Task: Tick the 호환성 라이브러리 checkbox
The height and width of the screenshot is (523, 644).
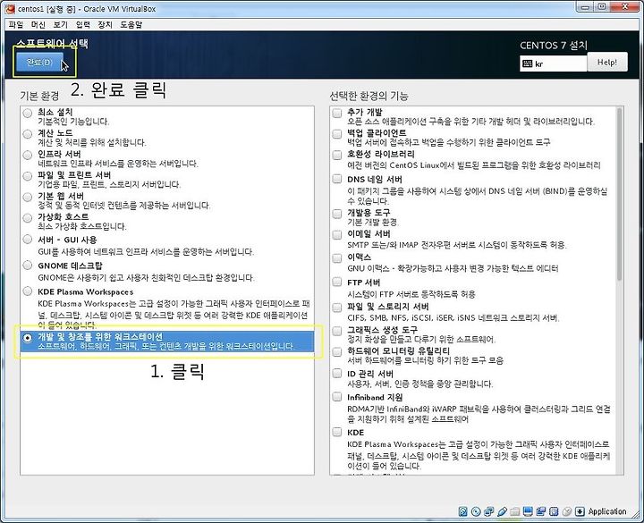Action: [337, 156]
